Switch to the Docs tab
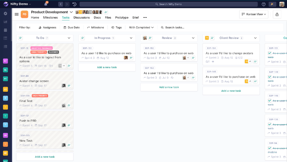287x162 pixels. [x=97, y=17]
